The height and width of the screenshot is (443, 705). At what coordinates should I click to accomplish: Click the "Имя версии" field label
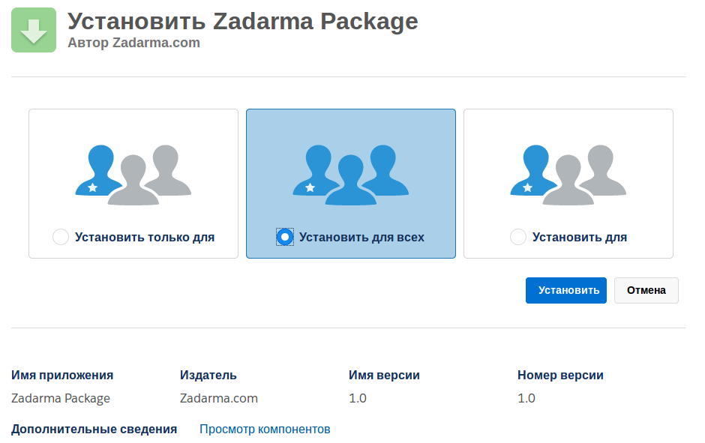coord(384,376)
